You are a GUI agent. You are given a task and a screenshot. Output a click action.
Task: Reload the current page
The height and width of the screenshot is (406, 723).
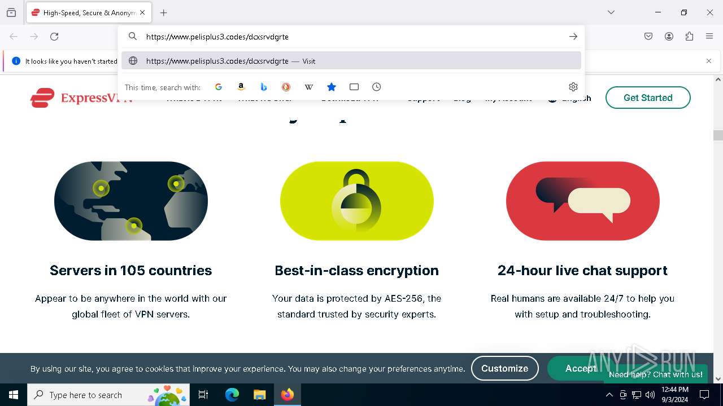[x=54, y=37]
